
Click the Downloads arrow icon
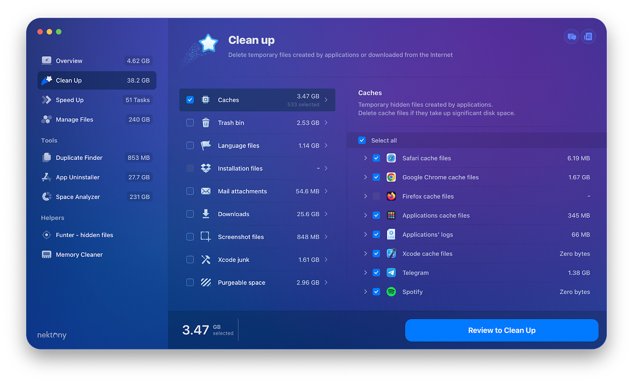click(x=206, y=214)
